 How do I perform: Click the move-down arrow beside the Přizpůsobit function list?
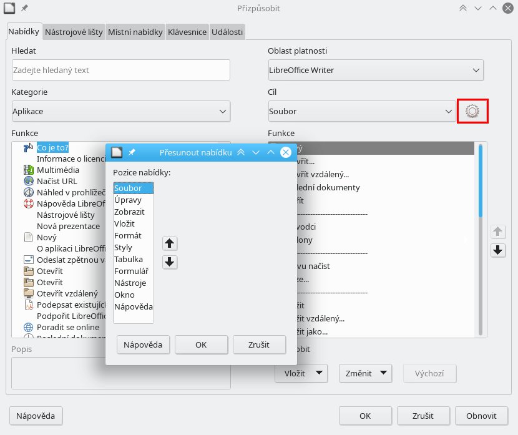click(498, 250)
